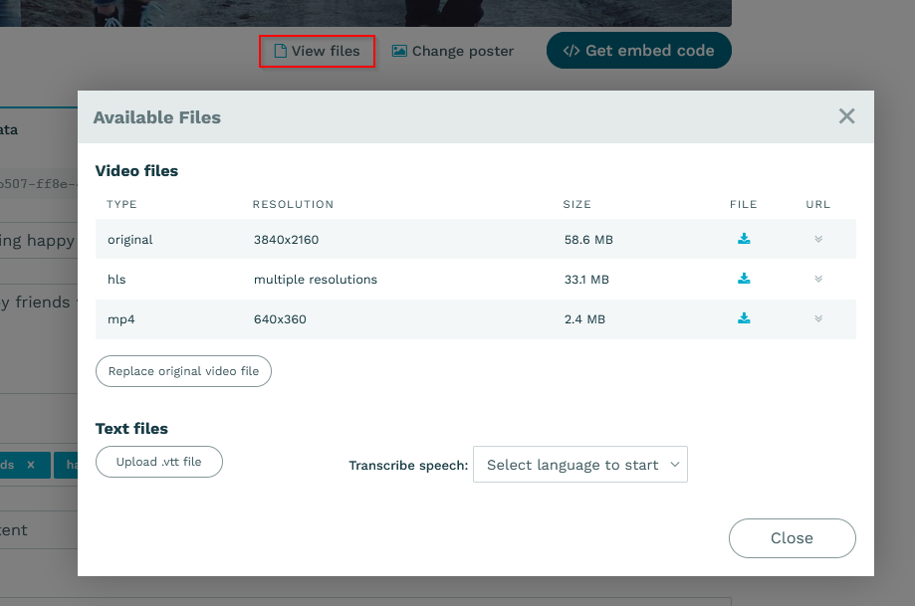
Task: Download the mp4 video file
Action: point(744,317)
